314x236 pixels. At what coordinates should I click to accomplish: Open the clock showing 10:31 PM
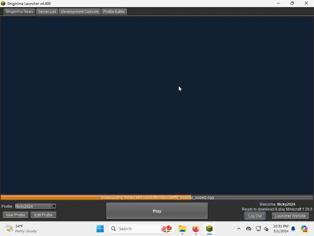click(281, 229)
